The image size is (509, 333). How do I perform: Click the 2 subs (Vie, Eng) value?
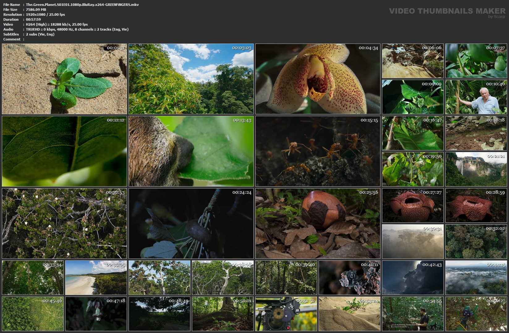pyautogui.click(x=40, y=34)
